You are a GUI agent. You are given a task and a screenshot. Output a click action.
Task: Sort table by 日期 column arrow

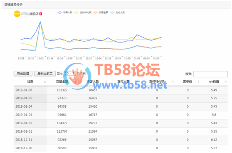click(x=45, y=82)
